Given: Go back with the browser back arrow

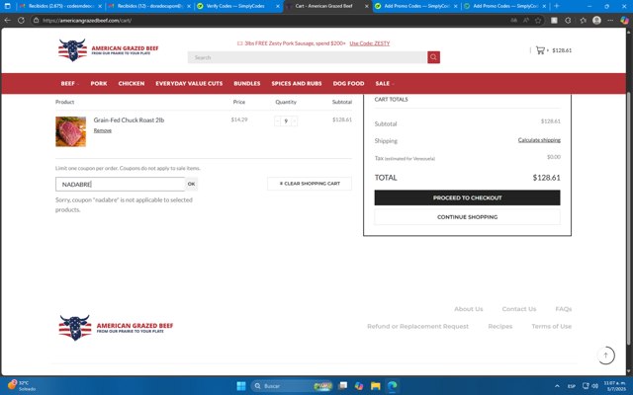Looking at the screenshot, I should coord(7,20).
